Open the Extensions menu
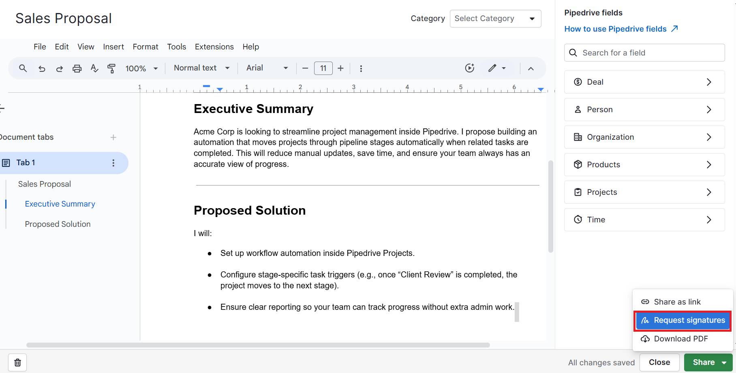The image size is (736, 373). click(214, 47)
